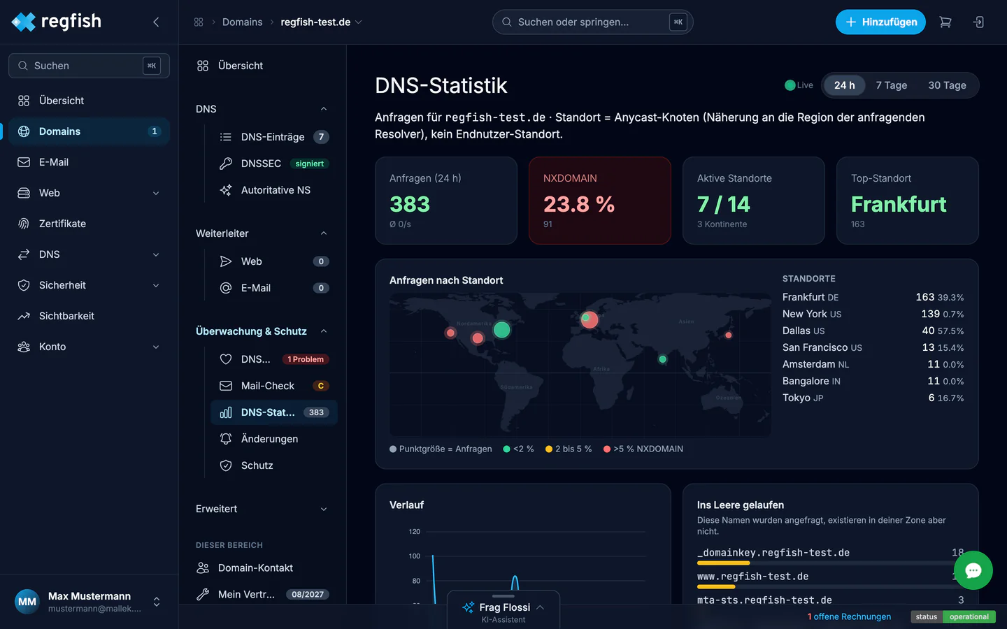Click the logout icon in header
The width and height of the screenshot is (1007, 629).
pos(978,22)
